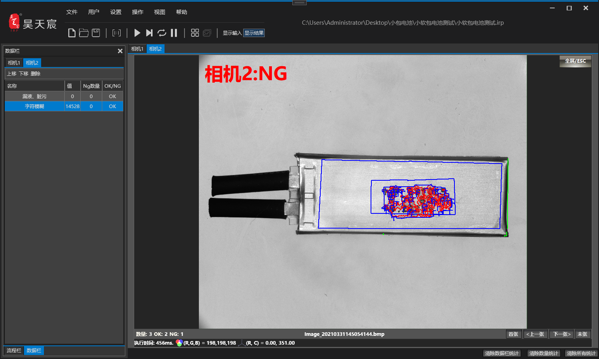
Task: Go to previous image (<上一张)
Action: point(535,334)
